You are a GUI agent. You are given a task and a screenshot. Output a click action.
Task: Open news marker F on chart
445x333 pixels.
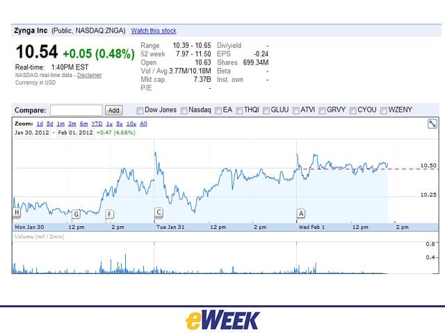tap(110, 214)
